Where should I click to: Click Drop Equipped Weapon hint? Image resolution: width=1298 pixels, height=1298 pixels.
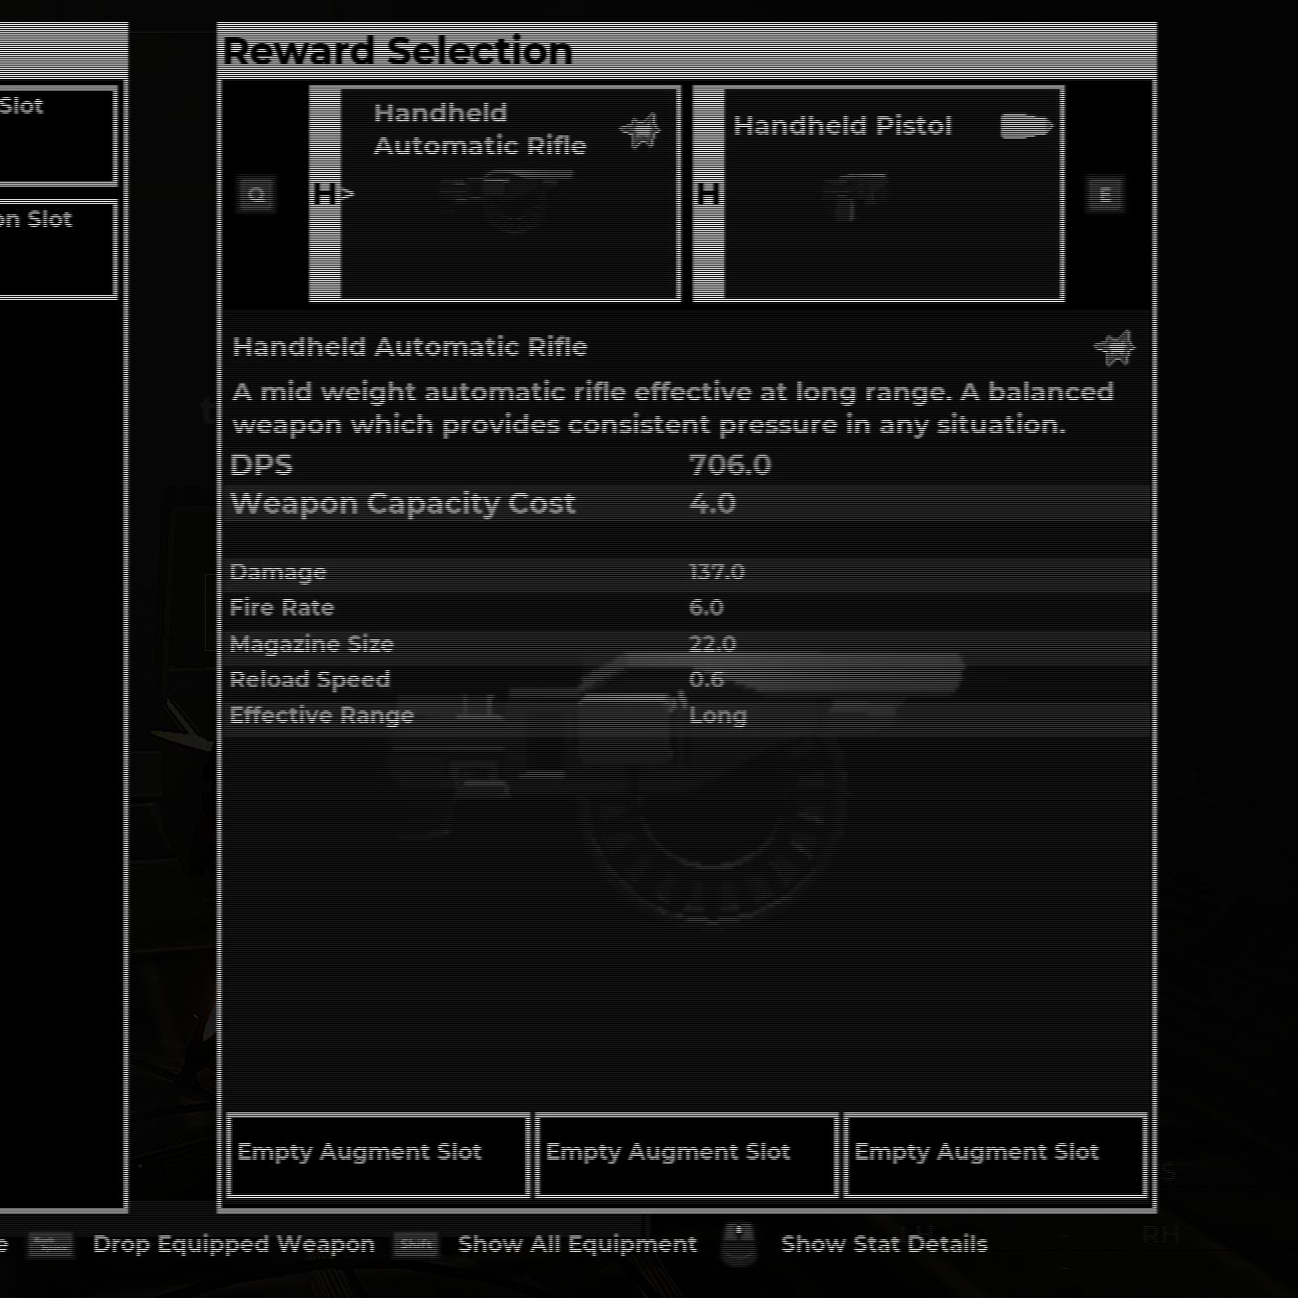234,1244
